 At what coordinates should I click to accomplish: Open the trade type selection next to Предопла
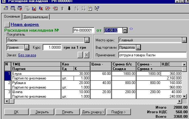pyautogui.click(x=138, y=47)
